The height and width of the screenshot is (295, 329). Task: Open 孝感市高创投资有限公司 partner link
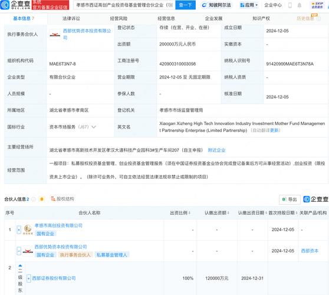(x=58, y=225)
